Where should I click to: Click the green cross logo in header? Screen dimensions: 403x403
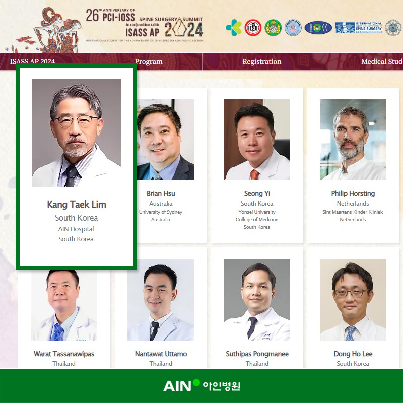click(234, 28)
